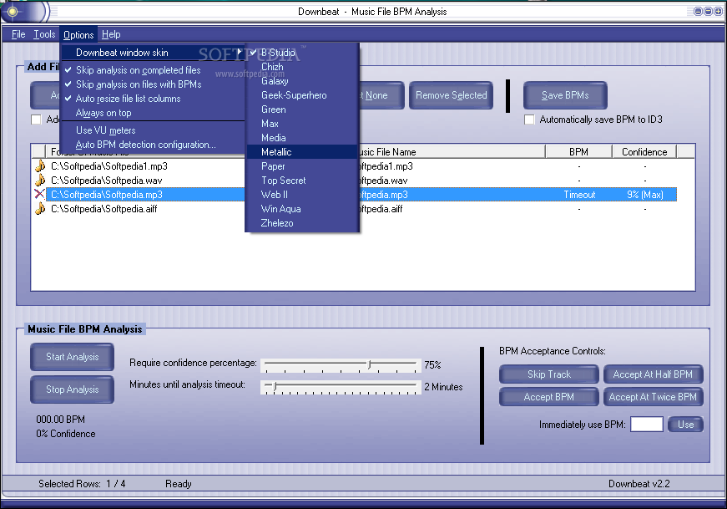The height and width of the screenshot is (509, 727).
Task: Choose the Green skin
Action: (x=303, y=109)
